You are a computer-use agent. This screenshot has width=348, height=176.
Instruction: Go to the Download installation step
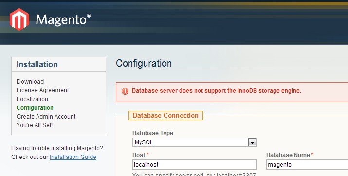click(x=30, y=82)
